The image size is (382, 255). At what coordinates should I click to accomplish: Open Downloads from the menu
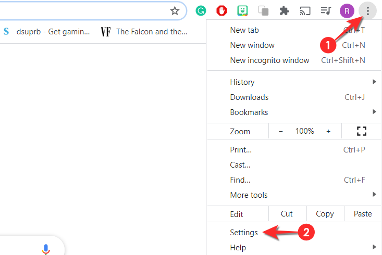[294, 97]
